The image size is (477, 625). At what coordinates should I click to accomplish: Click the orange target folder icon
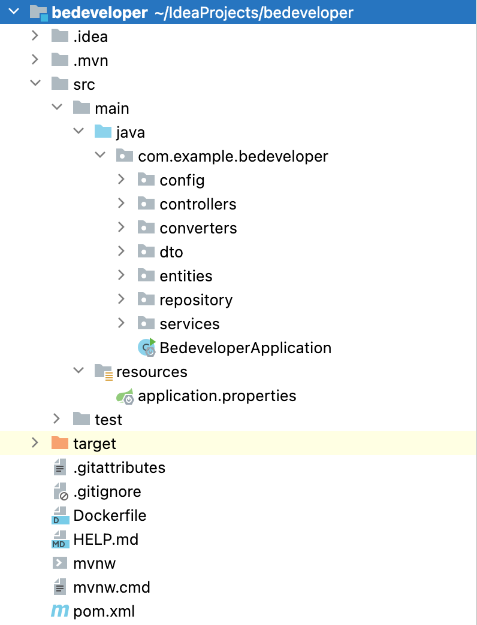pos(60,444)
